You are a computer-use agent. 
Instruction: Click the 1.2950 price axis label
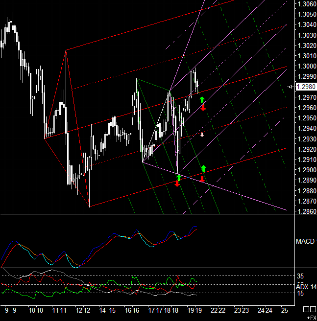click(307, 118)
